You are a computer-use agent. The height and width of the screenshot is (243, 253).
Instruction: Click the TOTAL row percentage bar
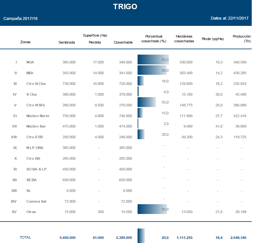point(141,236)
